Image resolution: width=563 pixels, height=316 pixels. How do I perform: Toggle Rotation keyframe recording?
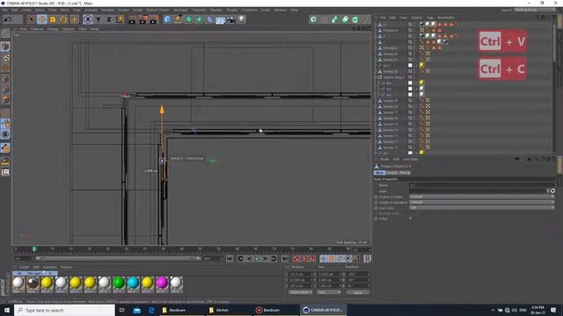[x=340, y=259]
